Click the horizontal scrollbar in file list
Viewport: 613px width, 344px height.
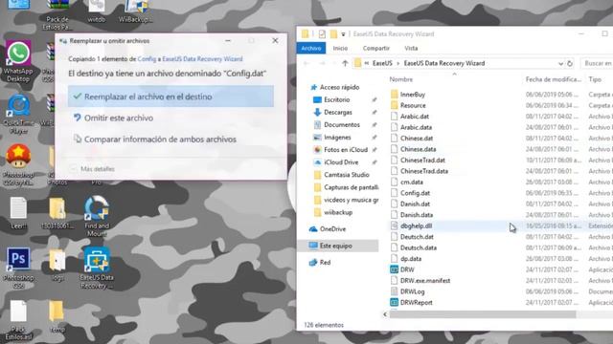pos(483,314)
